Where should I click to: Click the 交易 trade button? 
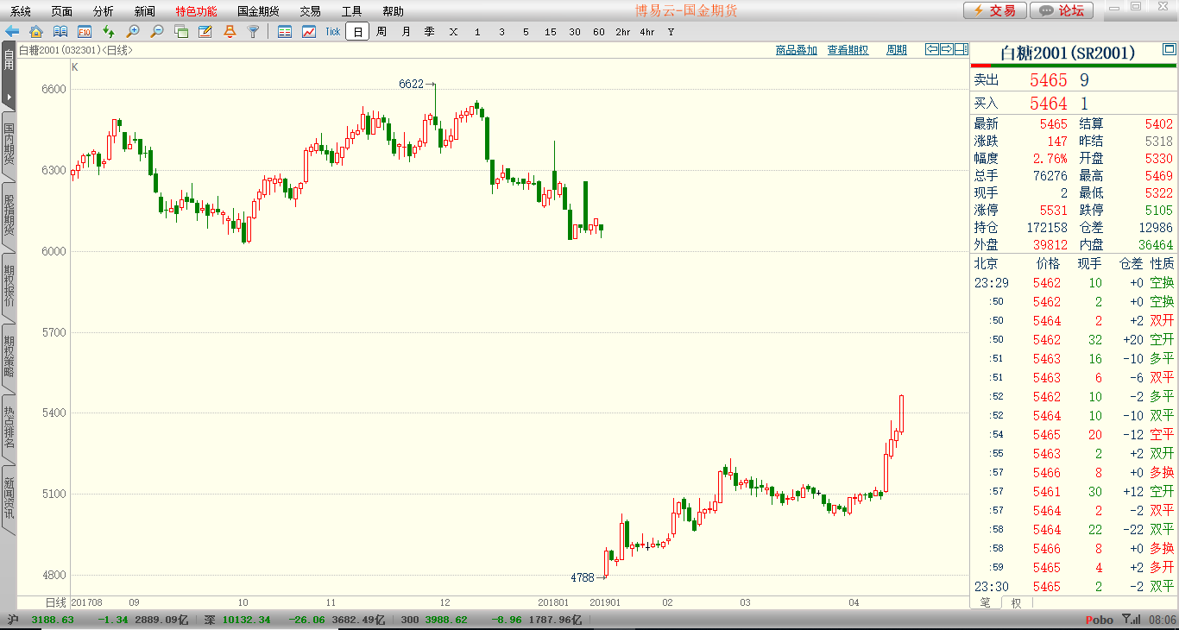tap(995, 10)
